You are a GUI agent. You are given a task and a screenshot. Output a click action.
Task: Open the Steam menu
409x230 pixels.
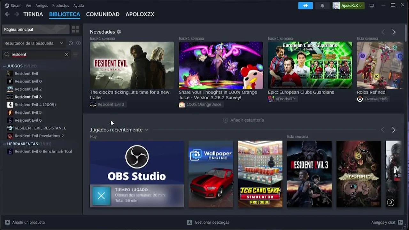tap(16, 6)
